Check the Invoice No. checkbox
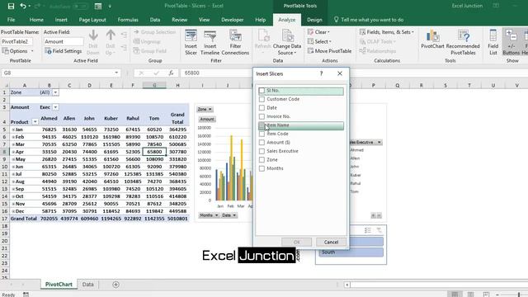Image resolution: width=528 pixels, height=297 pixels. coord(262,116)
